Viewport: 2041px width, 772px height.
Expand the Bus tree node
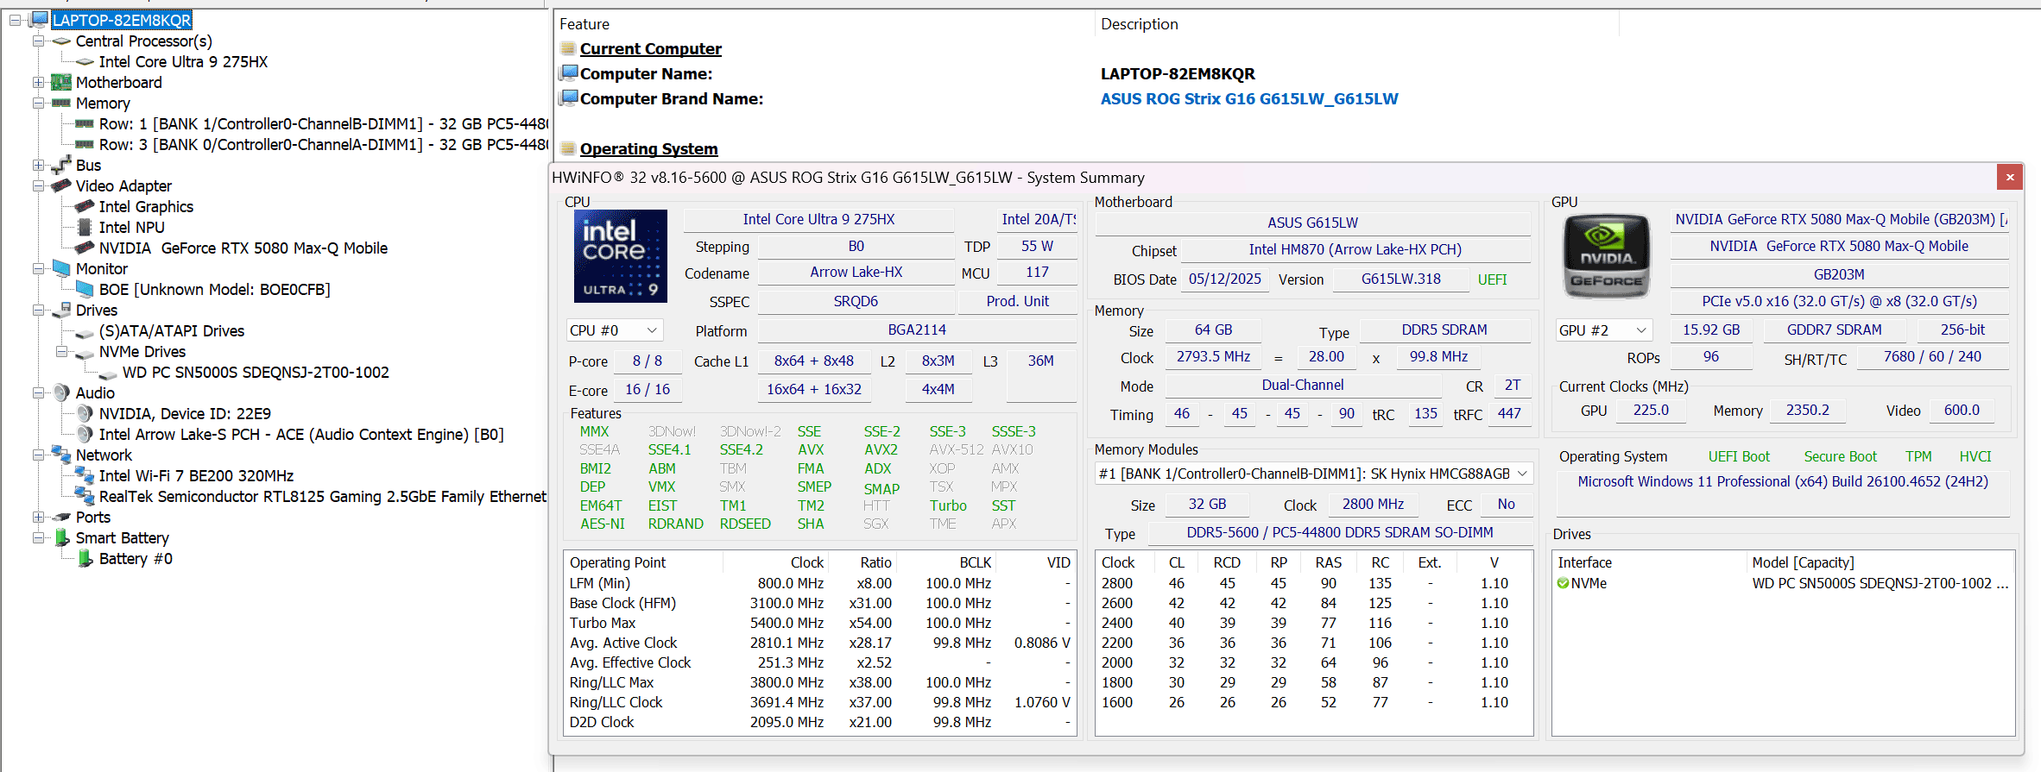click(38, 166)
